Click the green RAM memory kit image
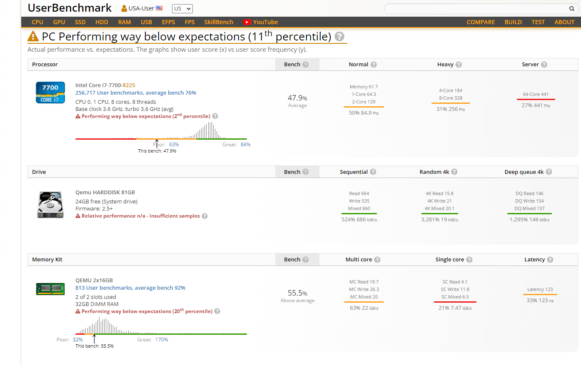This screenshot has height=366, width=581. pyautogui.click(x=50, y=288)
